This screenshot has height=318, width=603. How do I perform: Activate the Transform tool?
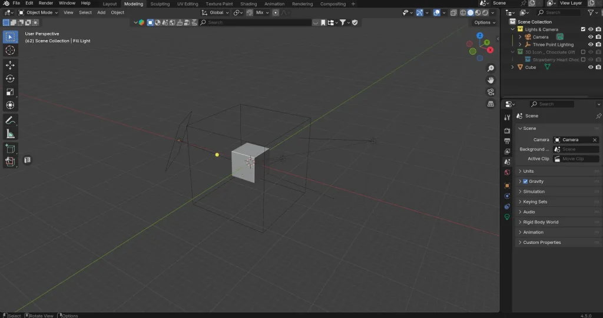click(10, 105)
